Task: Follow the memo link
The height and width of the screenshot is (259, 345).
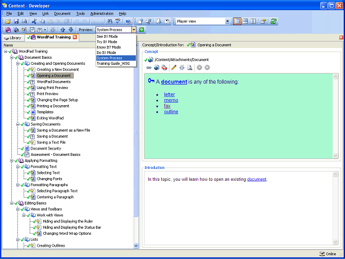Action: click(171, 100)
